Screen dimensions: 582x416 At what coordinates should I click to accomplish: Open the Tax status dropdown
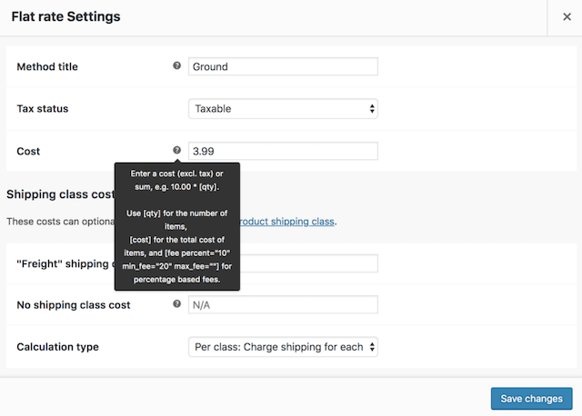tap(283, 109)
